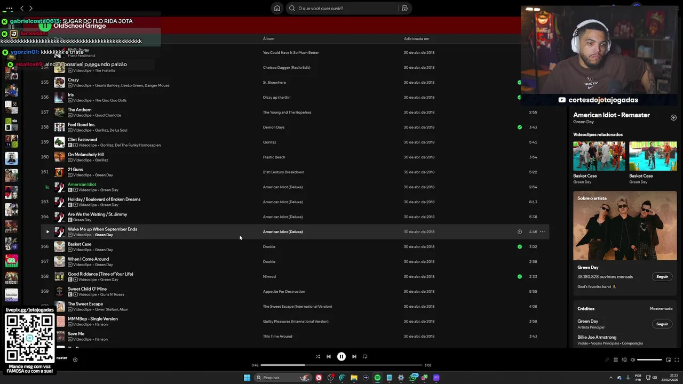683x384 pixels.
Task: Open the lyrics microphone icon
Action: (x=607, y=359)
